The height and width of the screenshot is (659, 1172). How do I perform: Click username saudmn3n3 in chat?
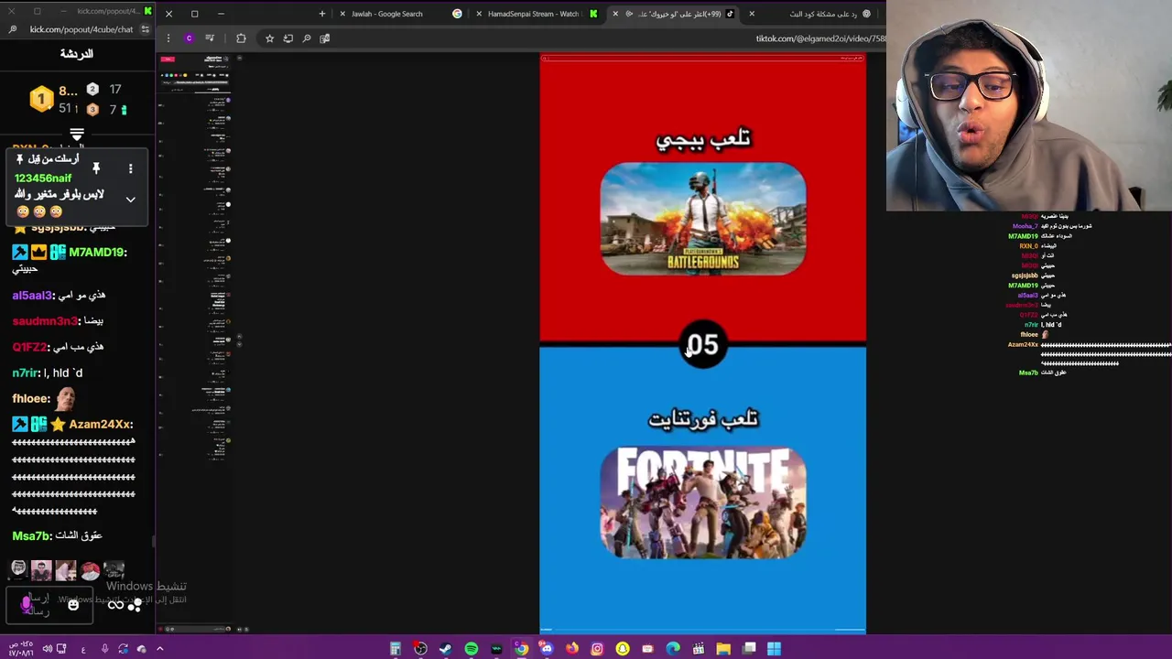pyautogui.click(x=45, y=321)
